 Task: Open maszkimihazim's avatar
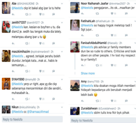tap(6, 56)
